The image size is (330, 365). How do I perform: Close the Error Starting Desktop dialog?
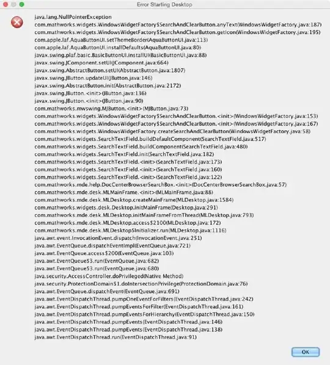pos(5,4)
